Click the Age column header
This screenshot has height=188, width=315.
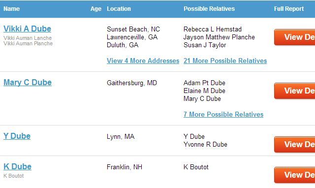tap(96, 9)
